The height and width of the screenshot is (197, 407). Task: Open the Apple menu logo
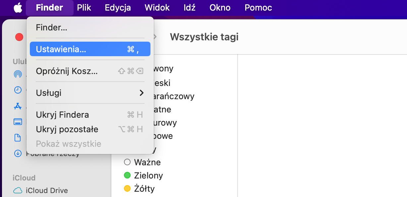(x=18, y=8)
